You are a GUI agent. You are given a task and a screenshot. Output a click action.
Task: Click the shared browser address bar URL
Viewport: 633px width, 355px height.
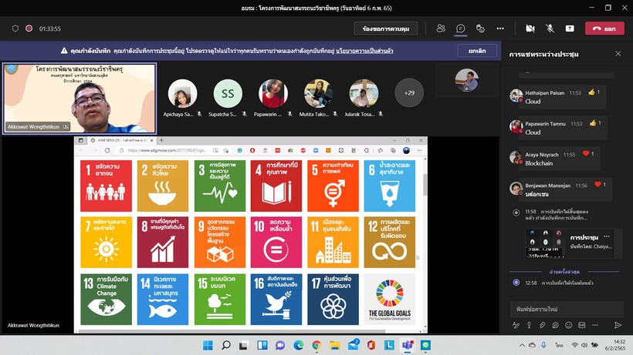pyautogui.click(x=167, y=150)
